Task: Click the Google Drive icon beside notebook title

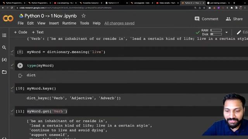Action: [x=21, y=16]
